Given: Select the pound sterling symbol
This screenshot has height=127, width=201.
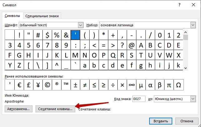Looking at the screenshot, I should [29, 84].
